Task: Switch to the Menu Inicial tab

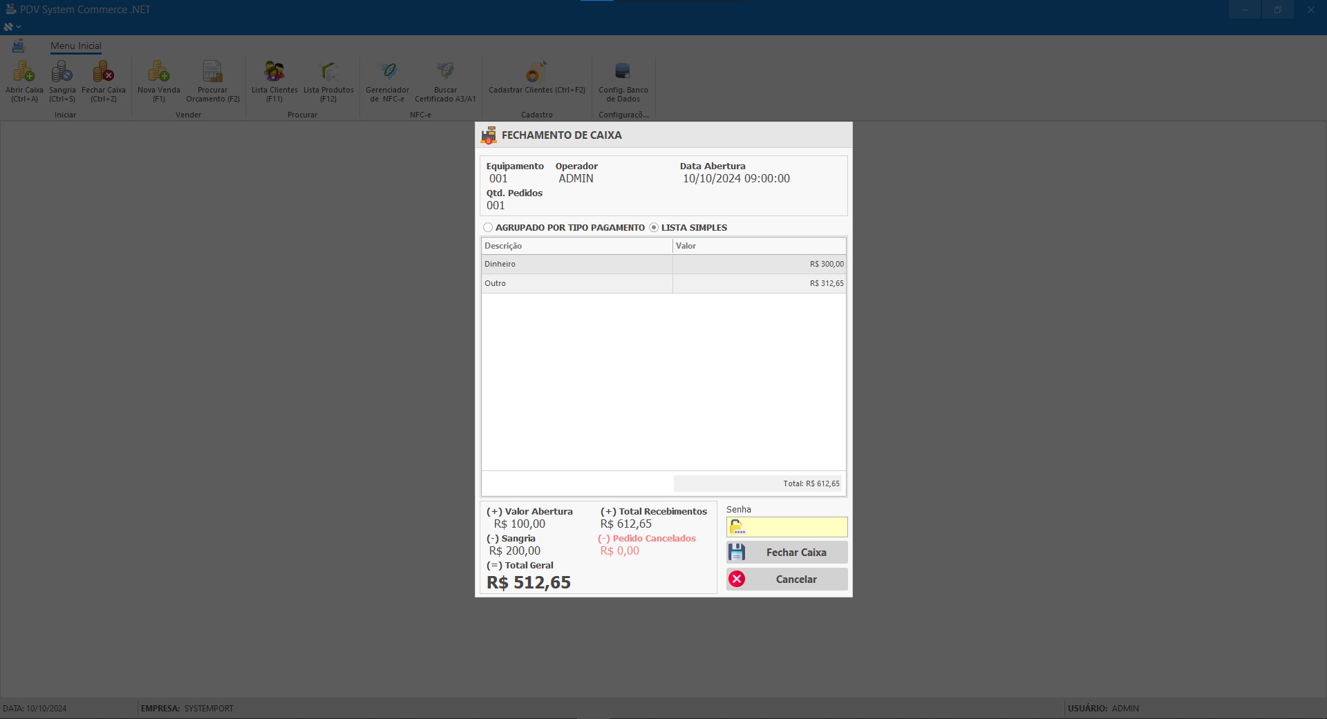Action: [76, 46]
